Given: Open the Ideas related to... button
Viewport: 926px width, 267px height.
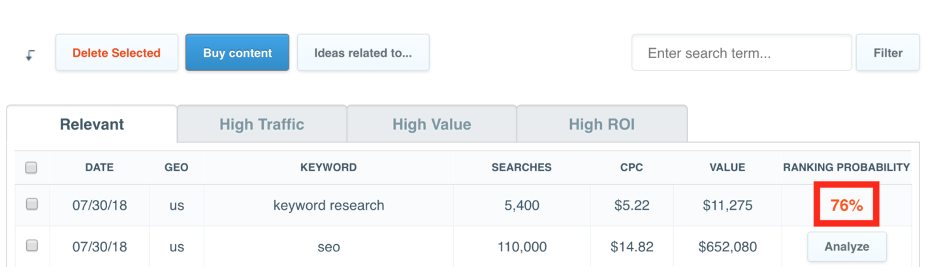Looking at the screenshot, I should pyautogui.click(x=363, y=53).
